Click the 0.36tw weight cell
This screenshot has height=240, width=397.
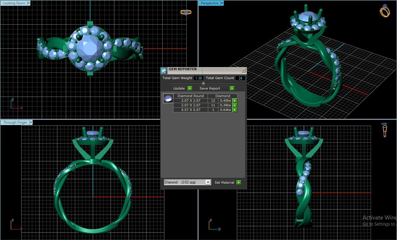[x=226, y=105]
